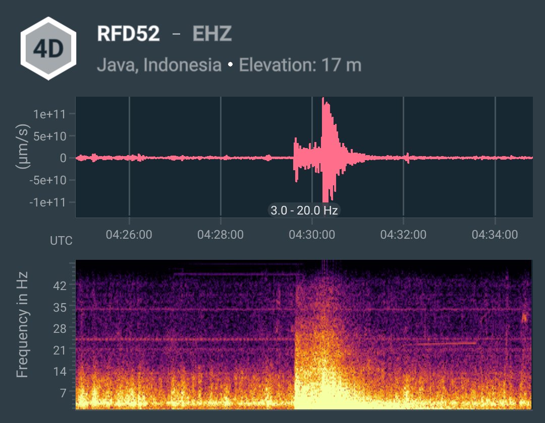The image size is (545, 423).
Task: Click the Frequency in Hz axis title
Action: click(x=22, y=324)
